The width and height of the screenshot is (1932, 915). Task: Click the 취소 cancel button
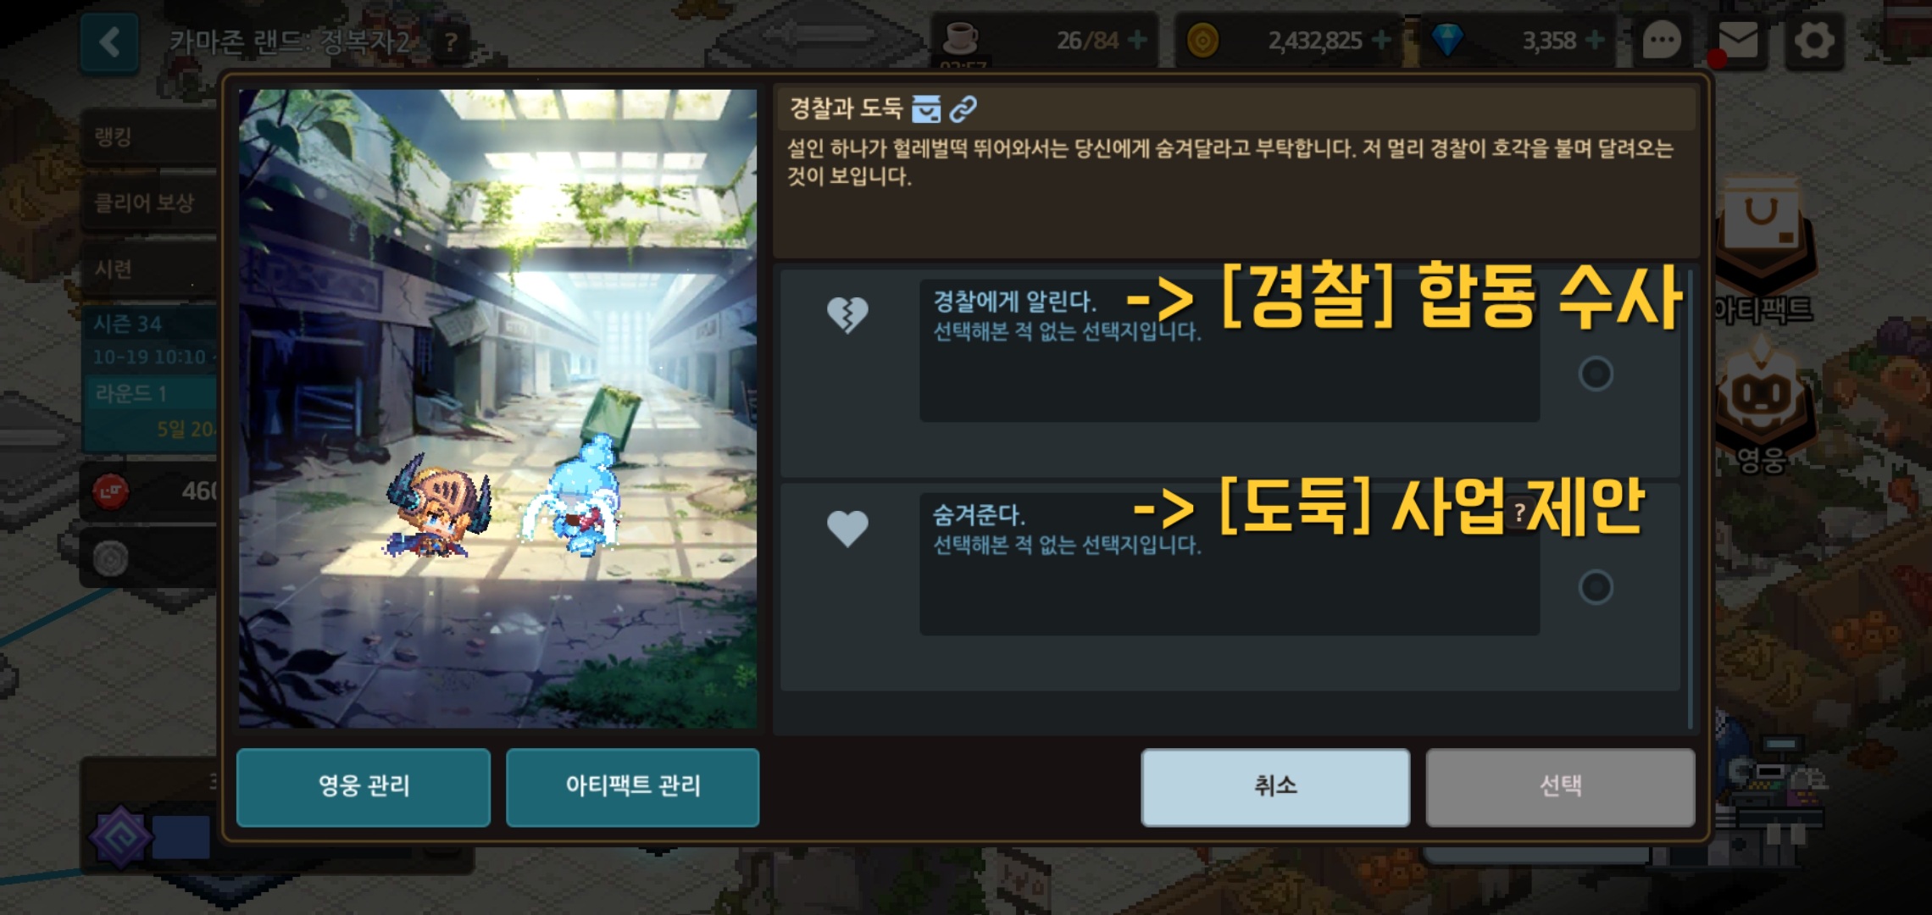(x=1275, y=786)
